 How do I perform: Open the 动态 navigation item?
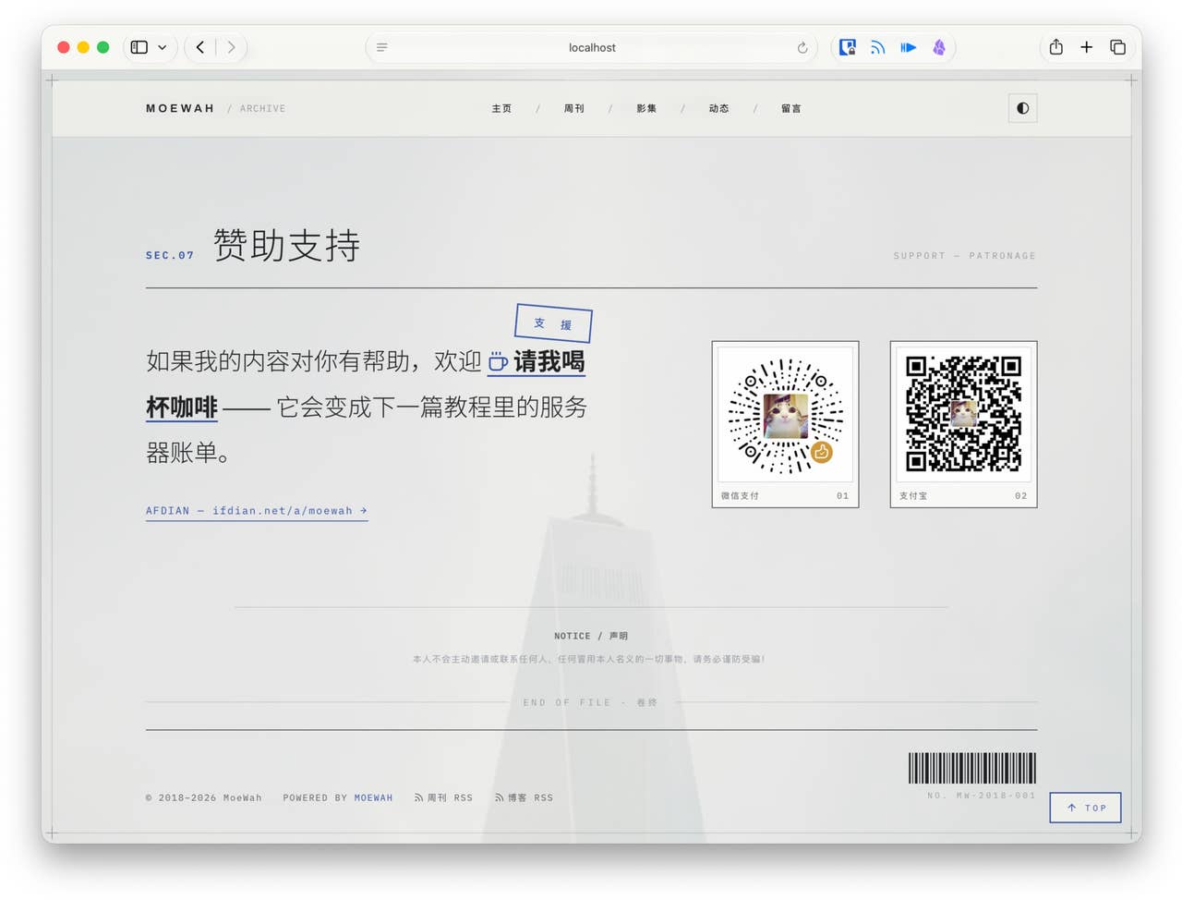(719, 108)
